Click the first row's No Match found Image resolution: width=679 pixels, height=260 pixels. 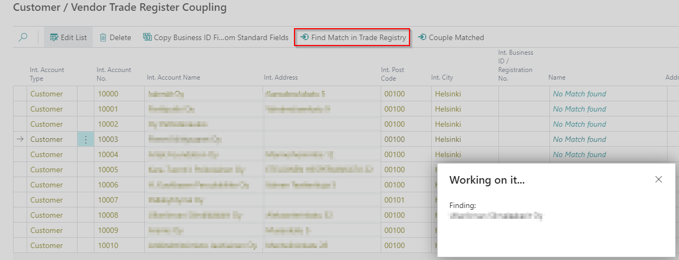point(579,94)
